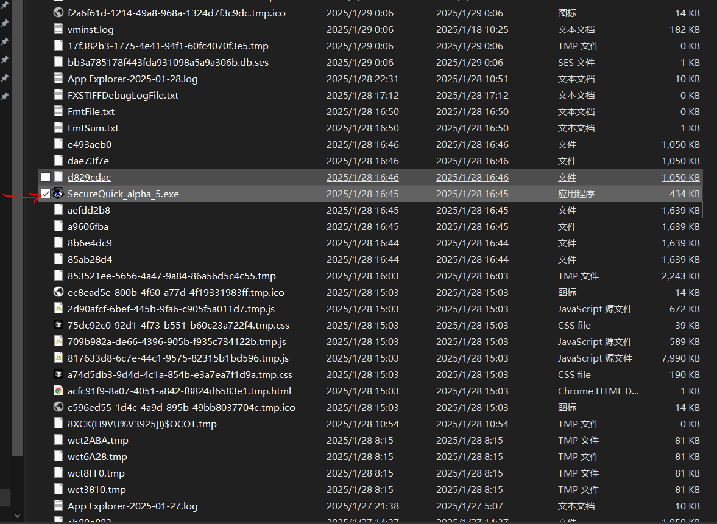This screenshot has height=524, width=717.
Task: Click the JS icon of 2d90afcf .tmp.js file
Action: pyautogui.click(x=58, y=309)
